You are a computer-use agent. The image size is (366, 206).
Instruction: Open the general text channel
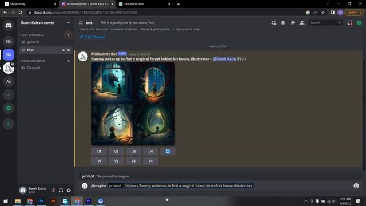pos(46,42)
